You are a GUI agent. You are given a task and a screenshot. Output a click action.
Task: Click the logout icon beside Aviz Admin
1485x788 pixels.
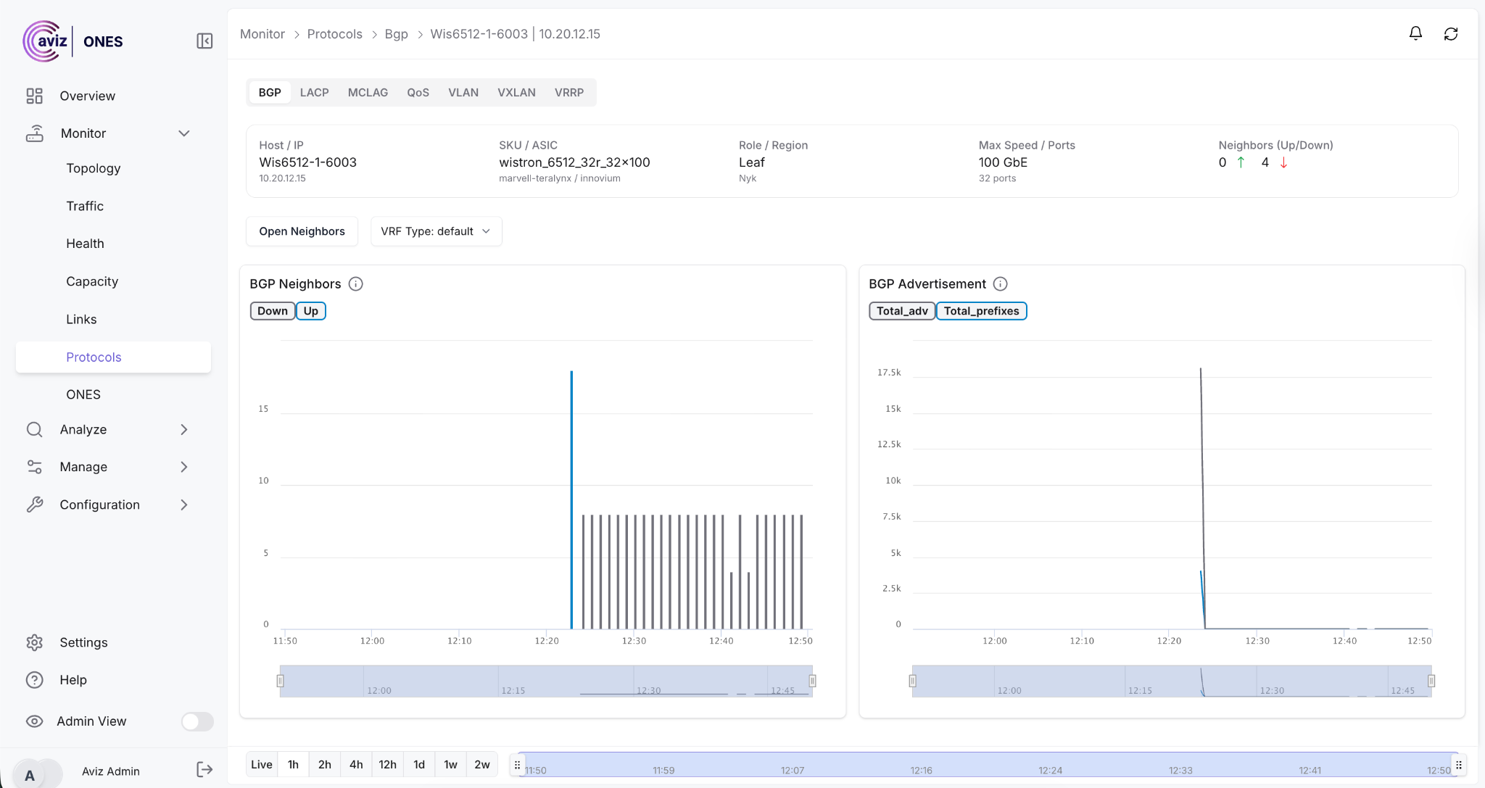[x=204, y=770]
